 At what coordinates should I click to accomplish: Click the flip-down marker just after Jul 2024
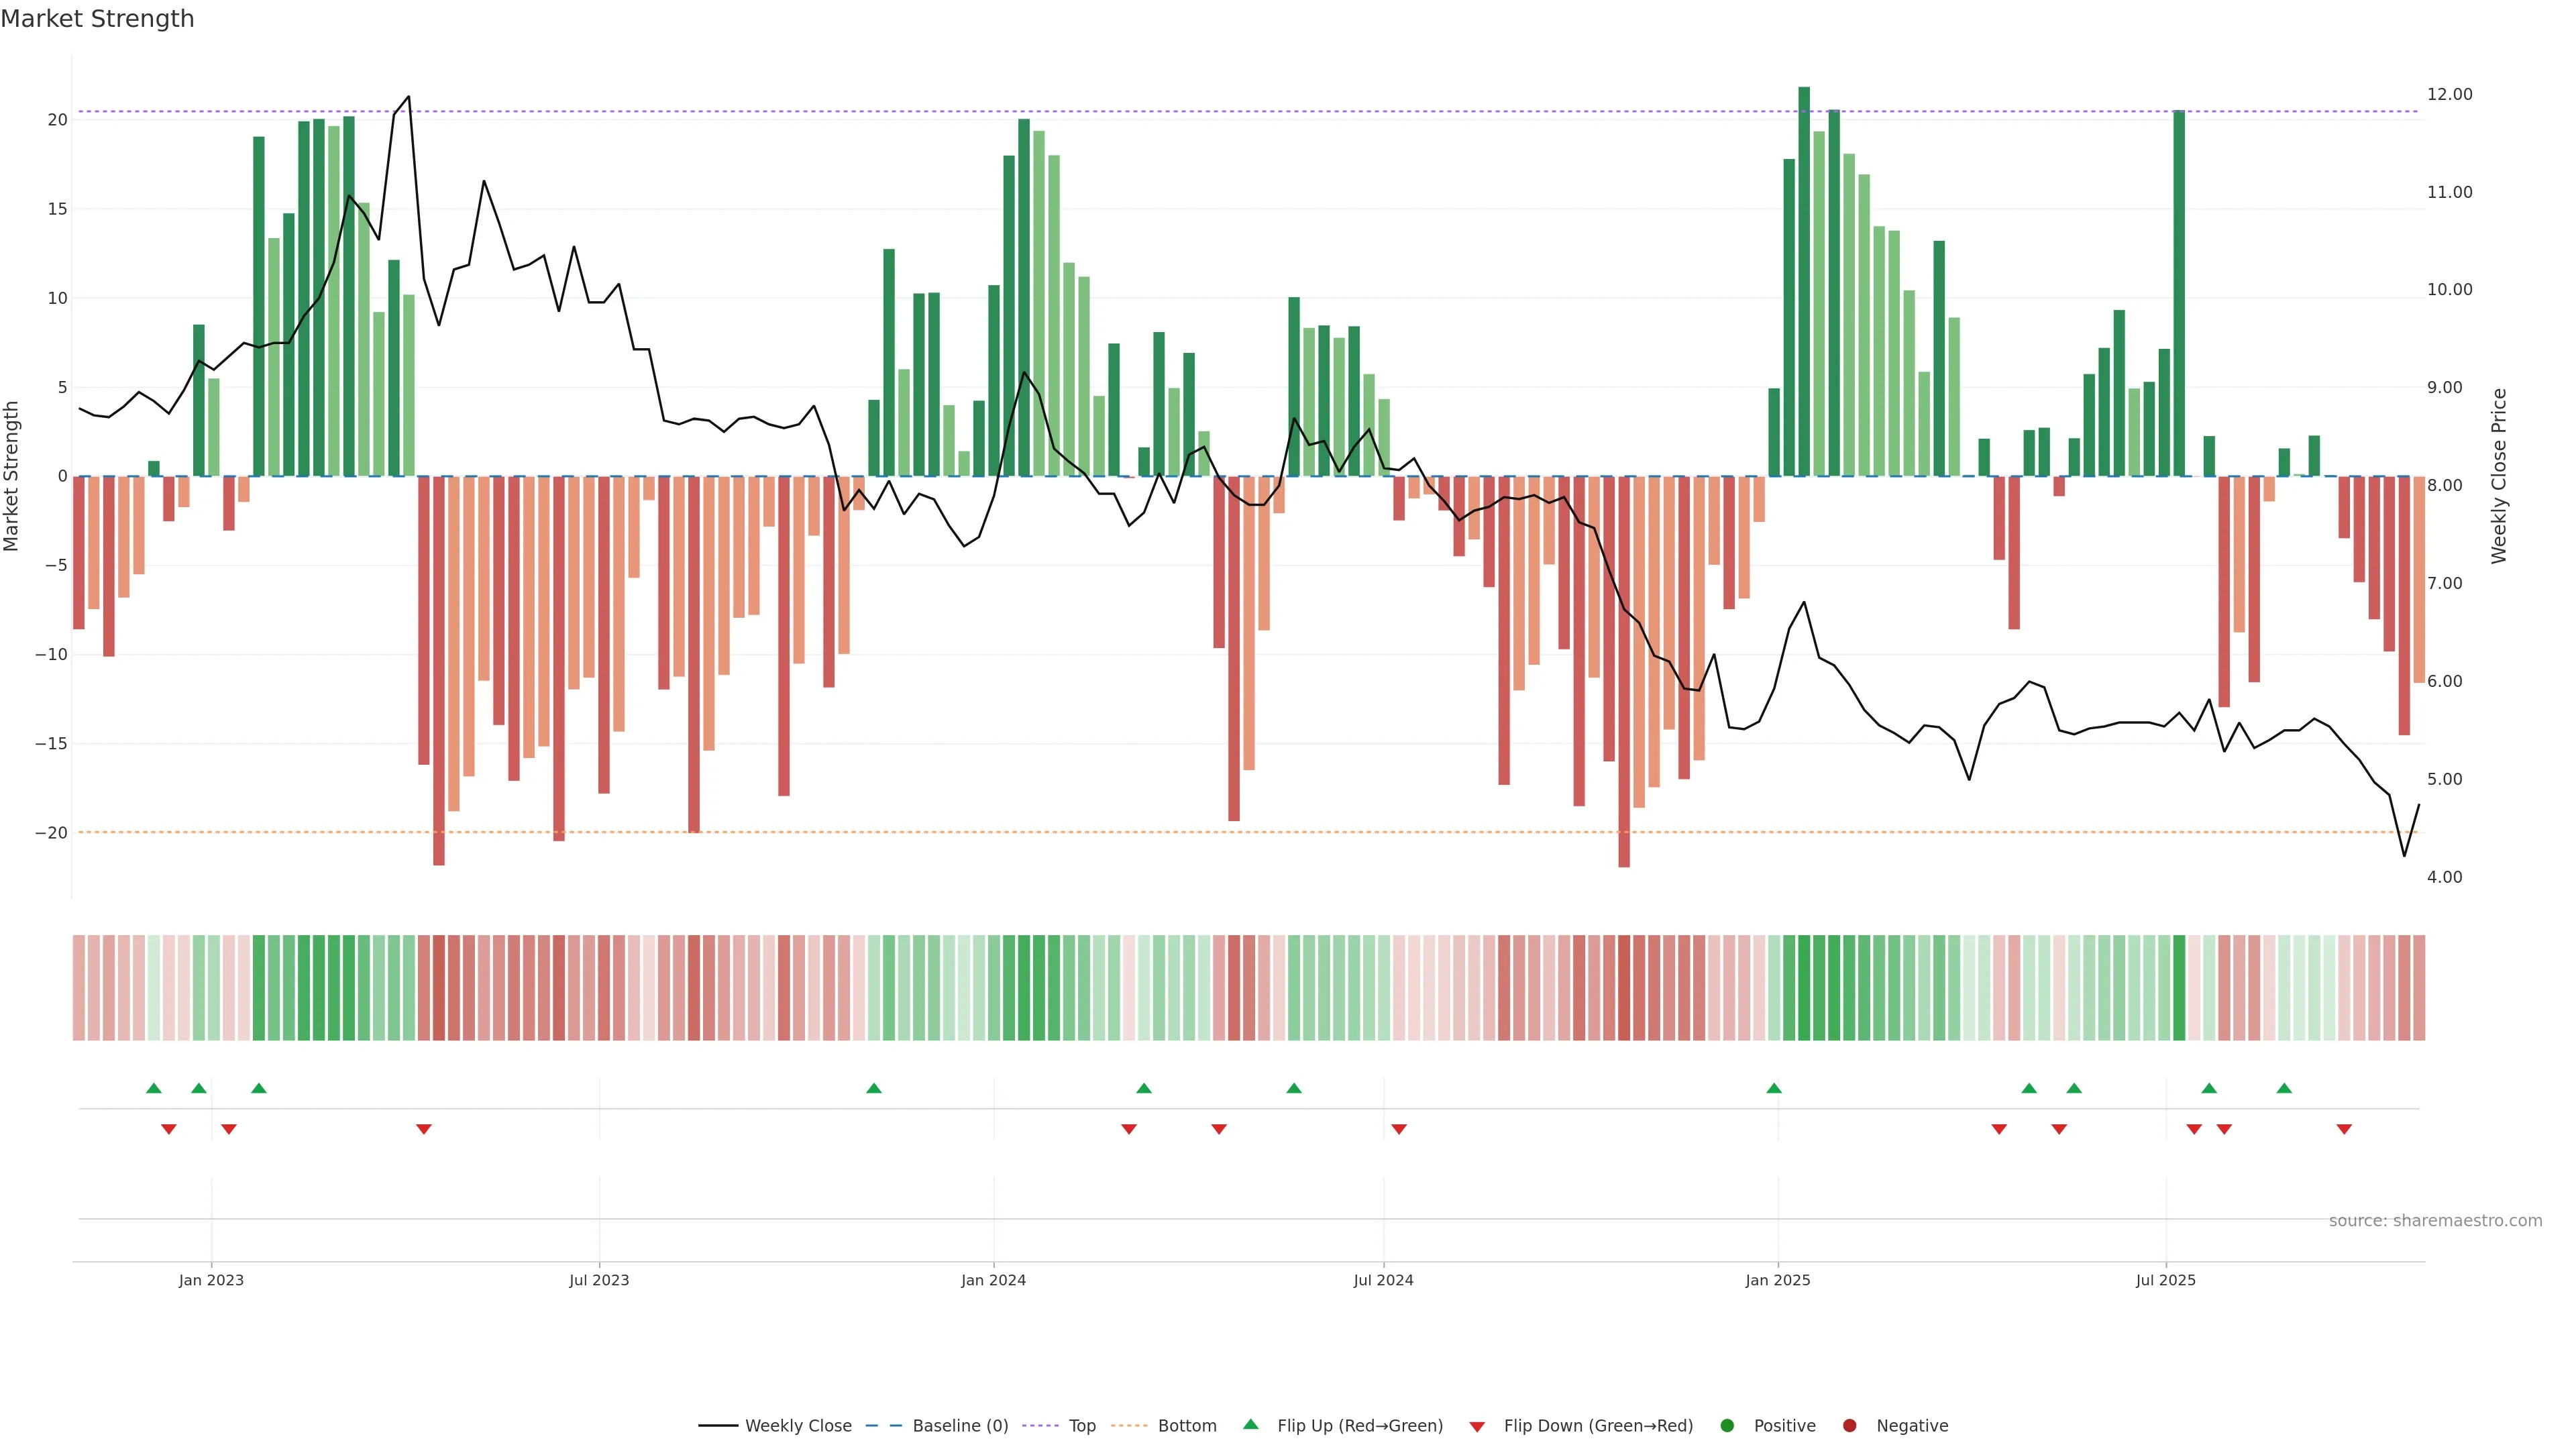point(1399,1129)
